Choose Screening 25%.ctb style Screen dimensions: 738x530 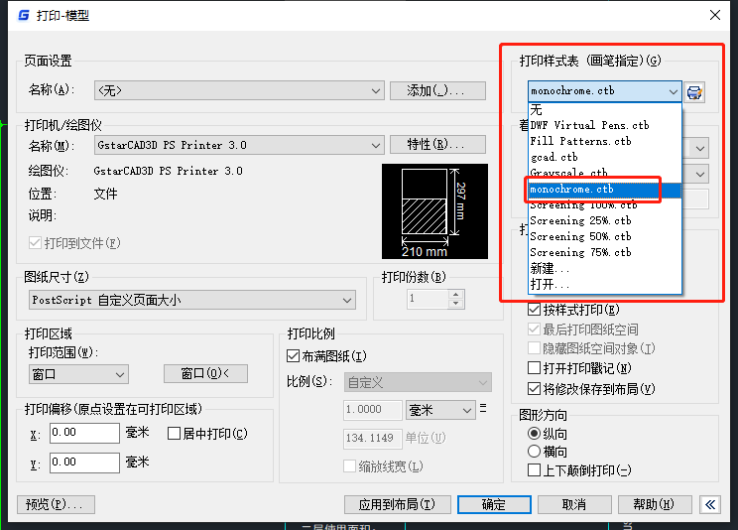click(x=604, y=221)
